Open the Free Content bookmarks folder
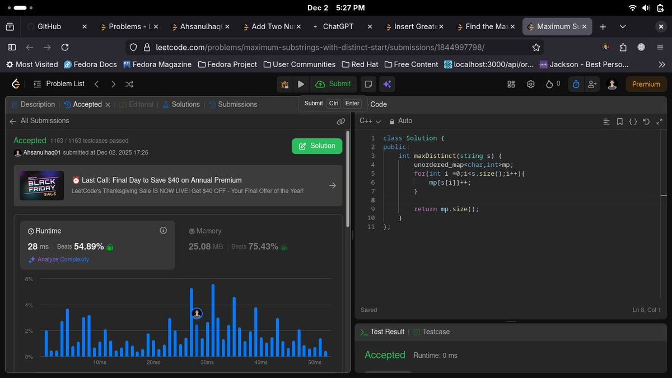 (412, 64)
